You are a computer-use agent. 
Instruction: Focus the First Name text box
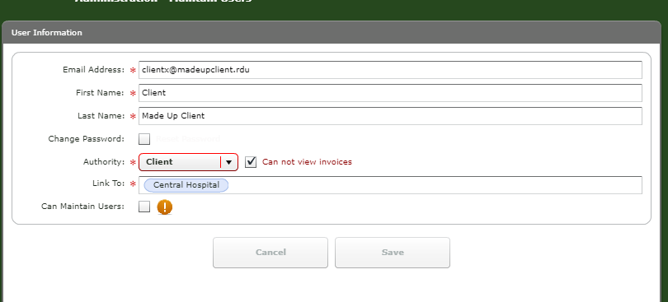390,93
